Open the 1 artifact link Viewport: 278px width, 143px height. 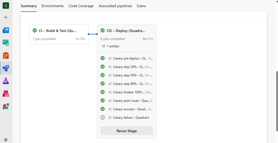click(x=113, y=46)
